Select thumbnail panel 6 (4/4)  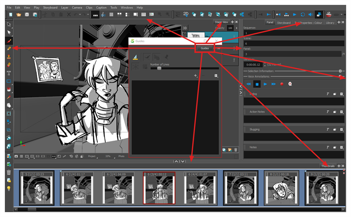[x=200, y=188]
